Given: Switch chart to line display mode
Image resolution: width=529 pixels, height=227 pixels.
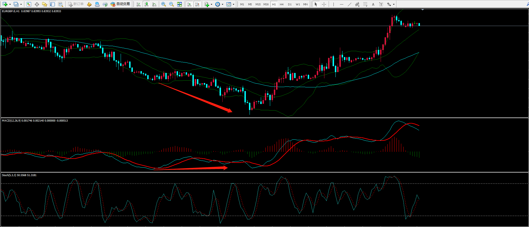Looking at the screenshot, I should click(154, 4).
